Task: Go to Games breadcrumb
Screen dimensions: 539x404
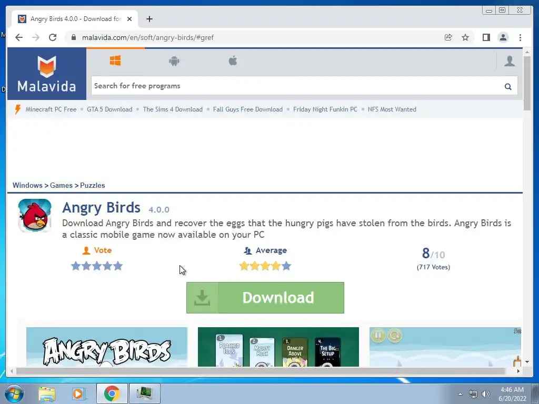Action: (x=61, y=185)
